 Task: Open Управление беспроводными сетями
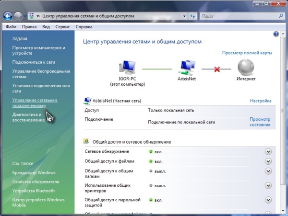[41, 74]
